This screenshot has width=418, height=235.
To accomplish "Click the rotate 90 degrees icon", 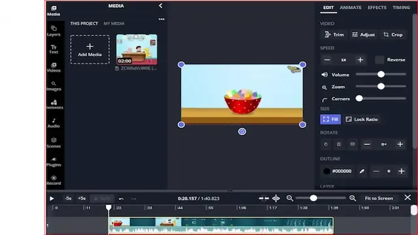I will [326, 144].
